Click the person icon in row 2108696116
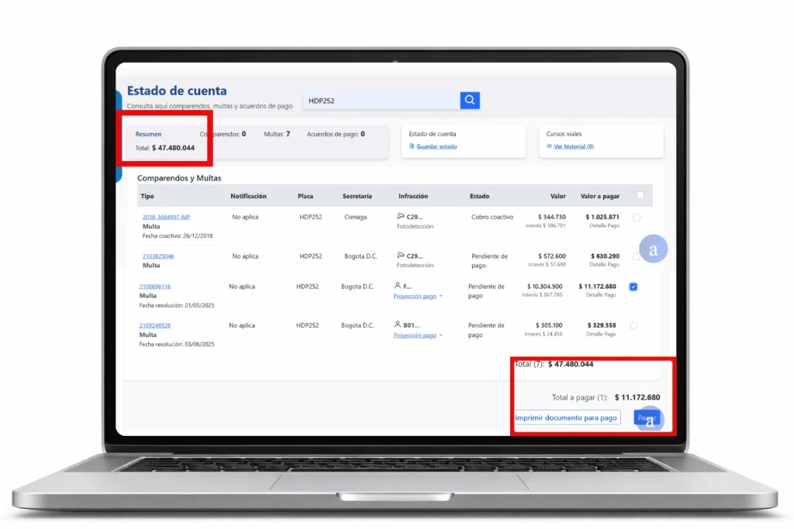Image resolution: width=794 pixels, height=529 pixels. (x=398, y=286)
